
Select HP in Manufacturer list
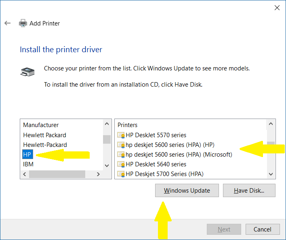pyautogui.click(x=27, y=155)
